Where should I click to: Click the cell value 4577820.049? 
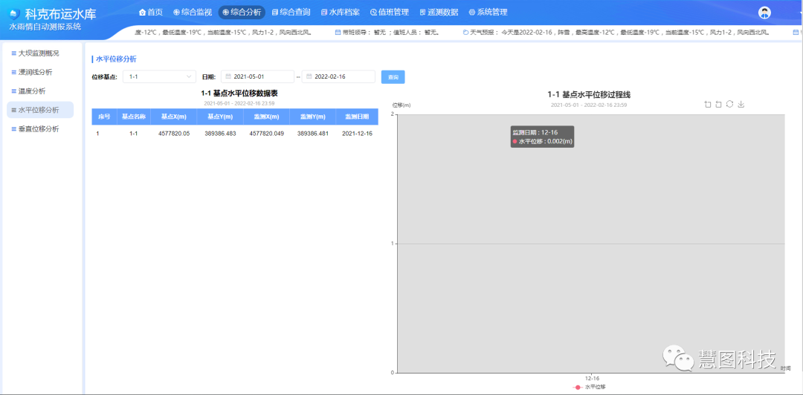(x=267, y=134)
